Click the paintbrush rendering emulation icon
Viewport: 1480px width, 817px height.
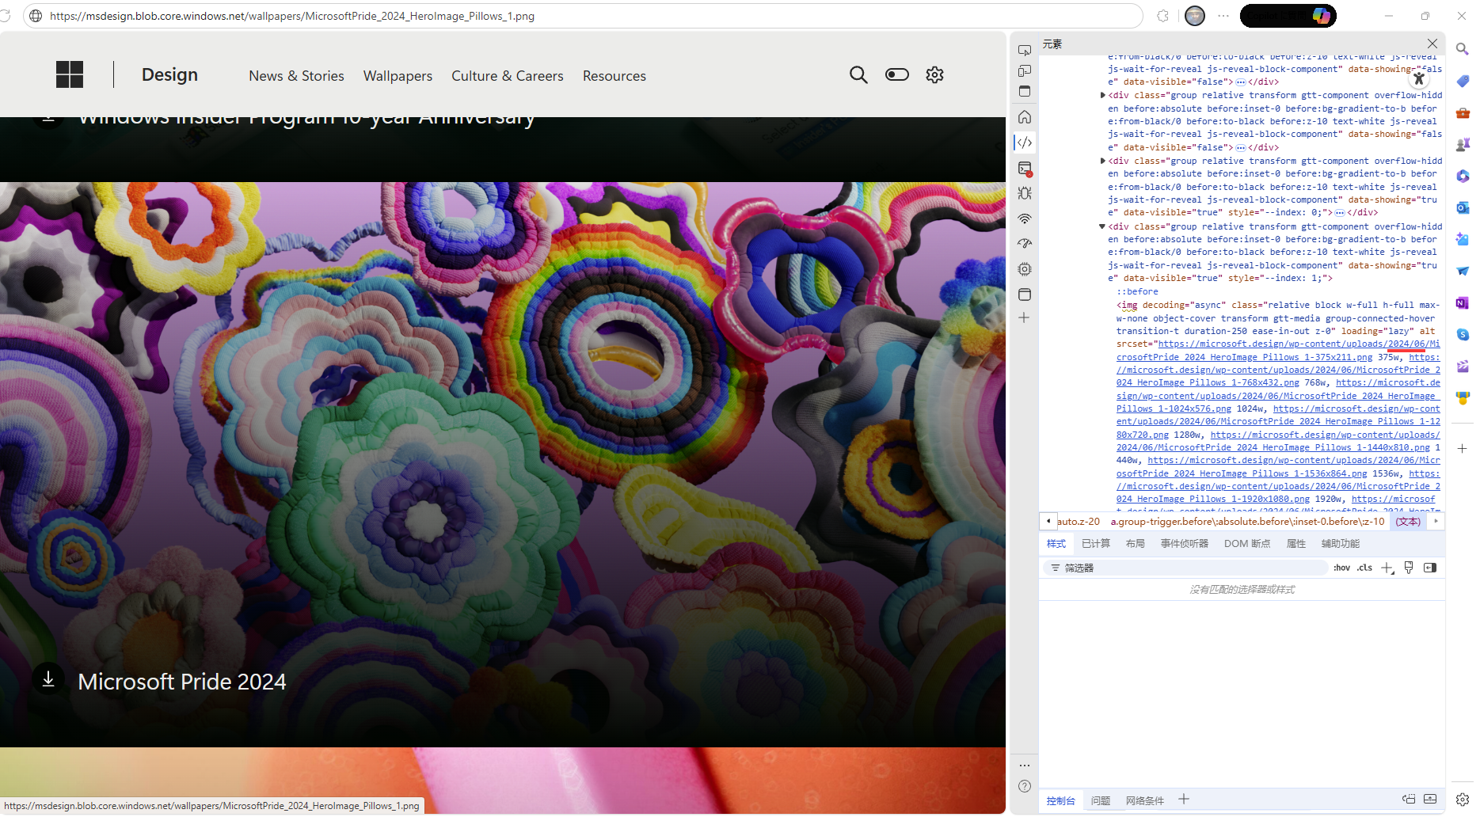coord(1409,568)
